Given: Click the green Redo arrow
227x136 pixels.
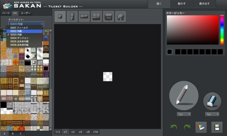Looking at the screenshot, I should pos(187,127).
